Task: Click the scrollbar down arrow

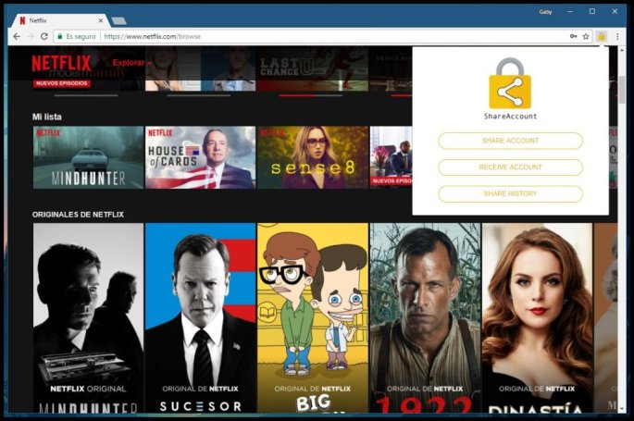Action: coord(621,409)
